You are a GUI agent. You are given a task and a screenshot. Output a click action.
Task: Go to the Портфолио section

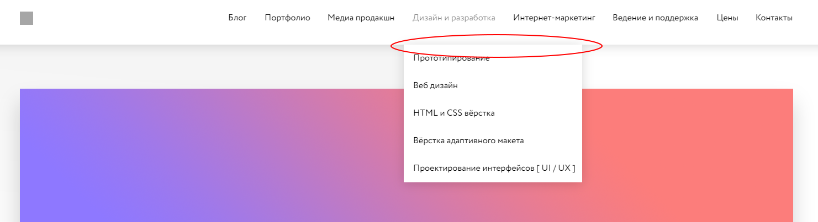click(x=287, y=18)
